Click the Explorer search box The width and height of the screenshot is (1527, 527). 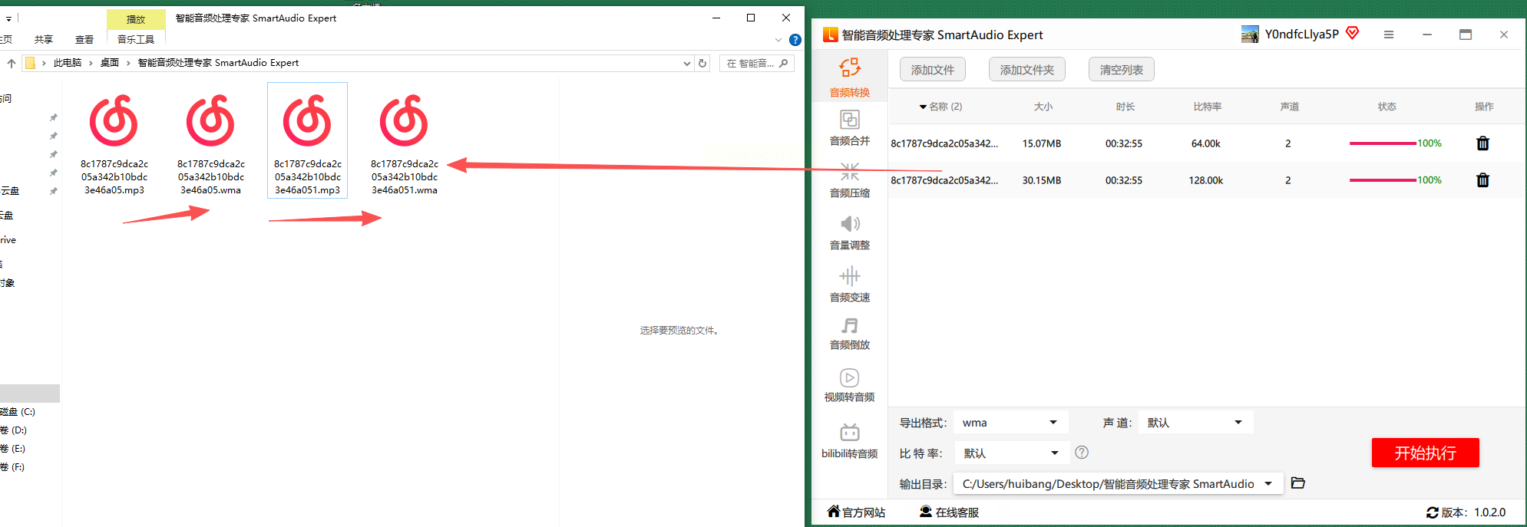click(x=757, y=63)
